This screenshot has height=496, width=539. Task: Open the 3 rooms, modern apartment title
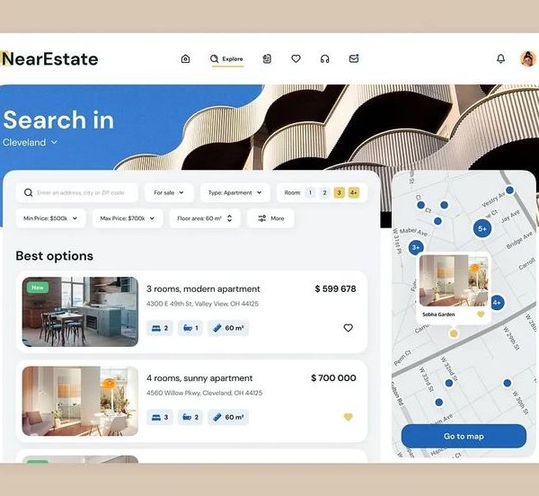point(203,288)
